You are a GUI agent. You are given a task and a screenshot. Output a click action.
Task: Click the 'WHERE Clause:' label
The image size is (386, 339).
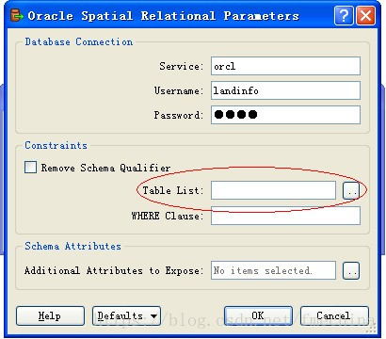pyautogui.click(x=168, y=216)
